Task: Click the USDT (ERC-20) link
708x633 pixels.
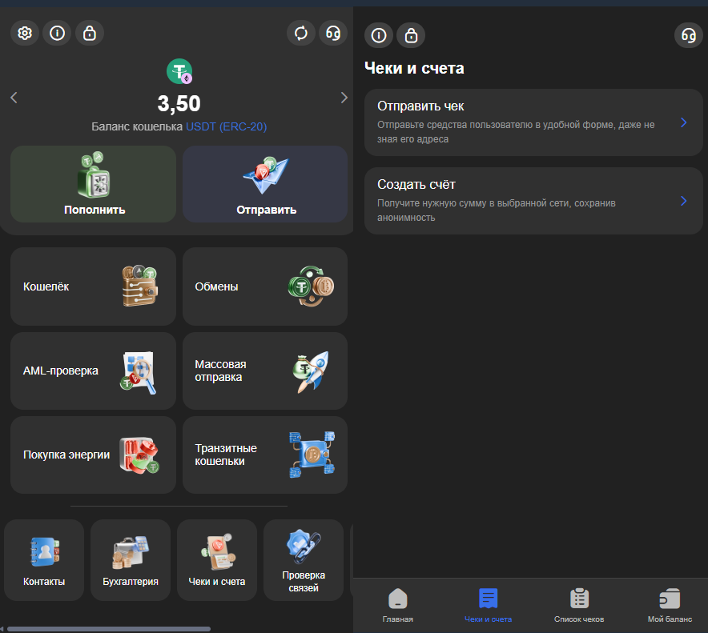Action: pyautogui.click(x=227, y=126)
